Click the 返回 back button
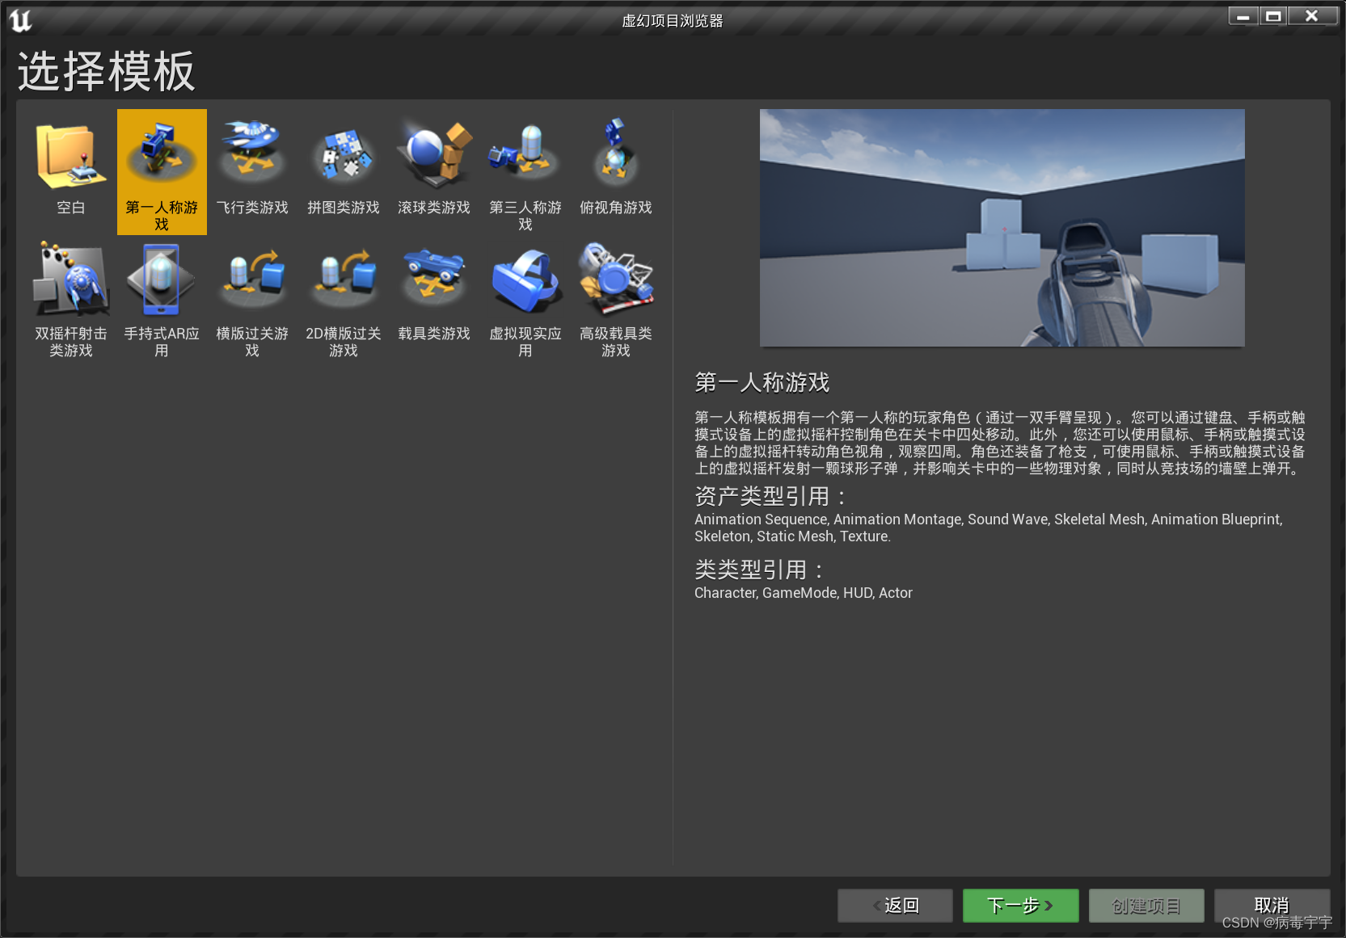1346x938 pixels. [x=895, y=906]
